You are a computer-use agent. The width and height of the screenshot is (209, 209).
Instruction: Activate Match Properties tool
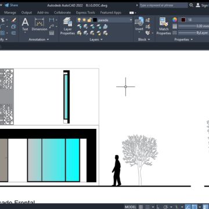164,26
